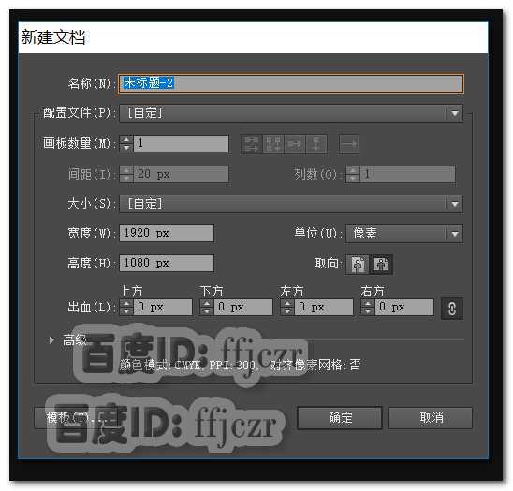513x491 pixels.
Task: Increase 画板数量 with stepper up arrow
Action: (x=126, y=139)
